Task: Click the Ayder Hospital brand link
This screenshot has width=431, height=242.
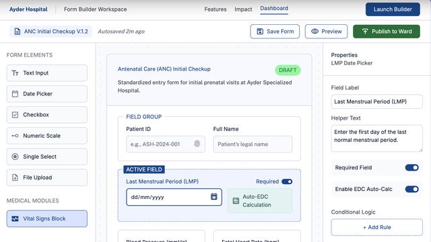Action: coord(28,9)
